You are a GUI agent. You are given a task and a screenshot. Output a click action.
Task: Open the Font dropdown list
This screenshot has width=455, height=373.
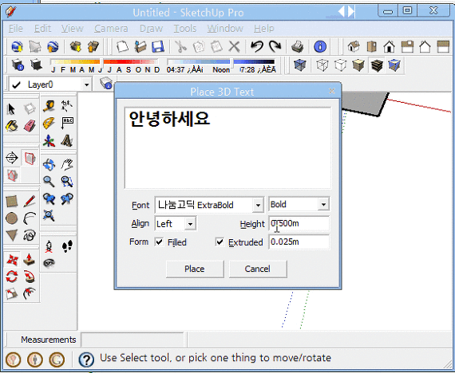pos(258,205)
